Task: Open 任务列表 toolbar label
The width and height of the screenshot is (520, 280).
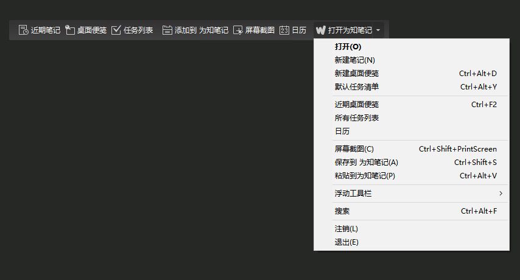Action: (138, 30)
